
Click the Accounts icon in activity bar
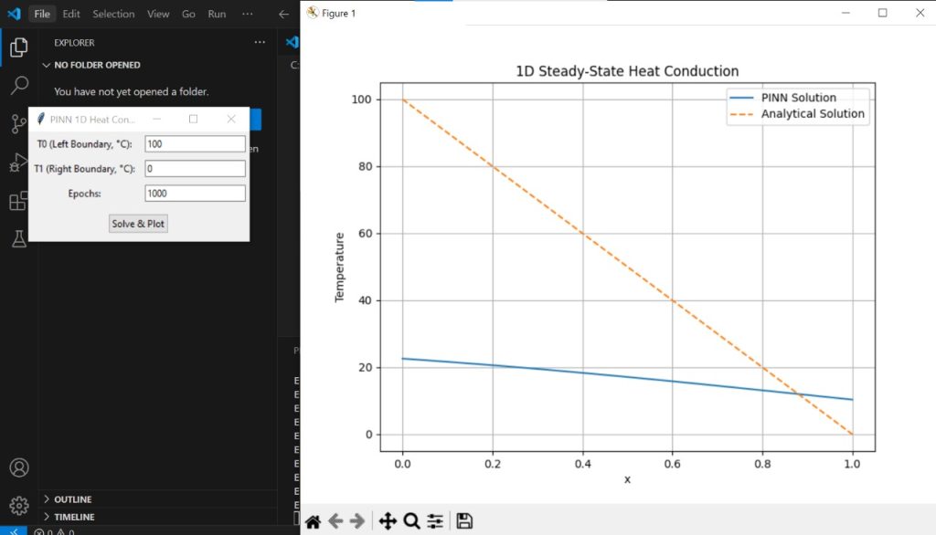coord(18,467)
